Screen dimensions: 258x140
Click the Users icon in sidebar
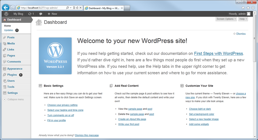click(x=5, y=81)
